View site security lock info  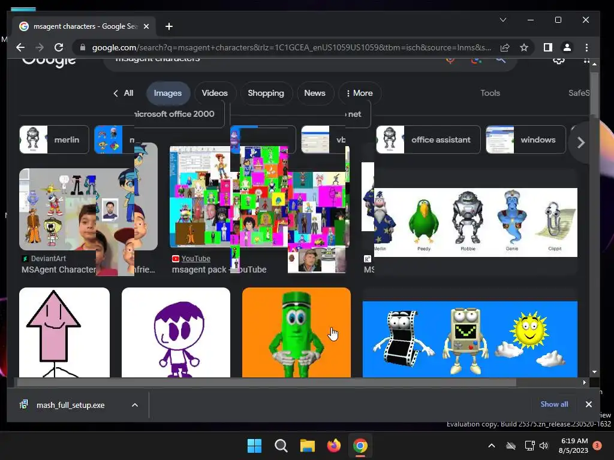click(82, 47)
